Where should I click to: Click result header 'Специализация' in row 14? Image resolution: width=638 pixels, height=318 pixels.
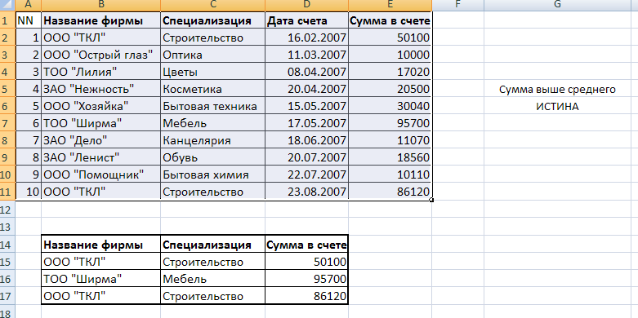[212, 245]
